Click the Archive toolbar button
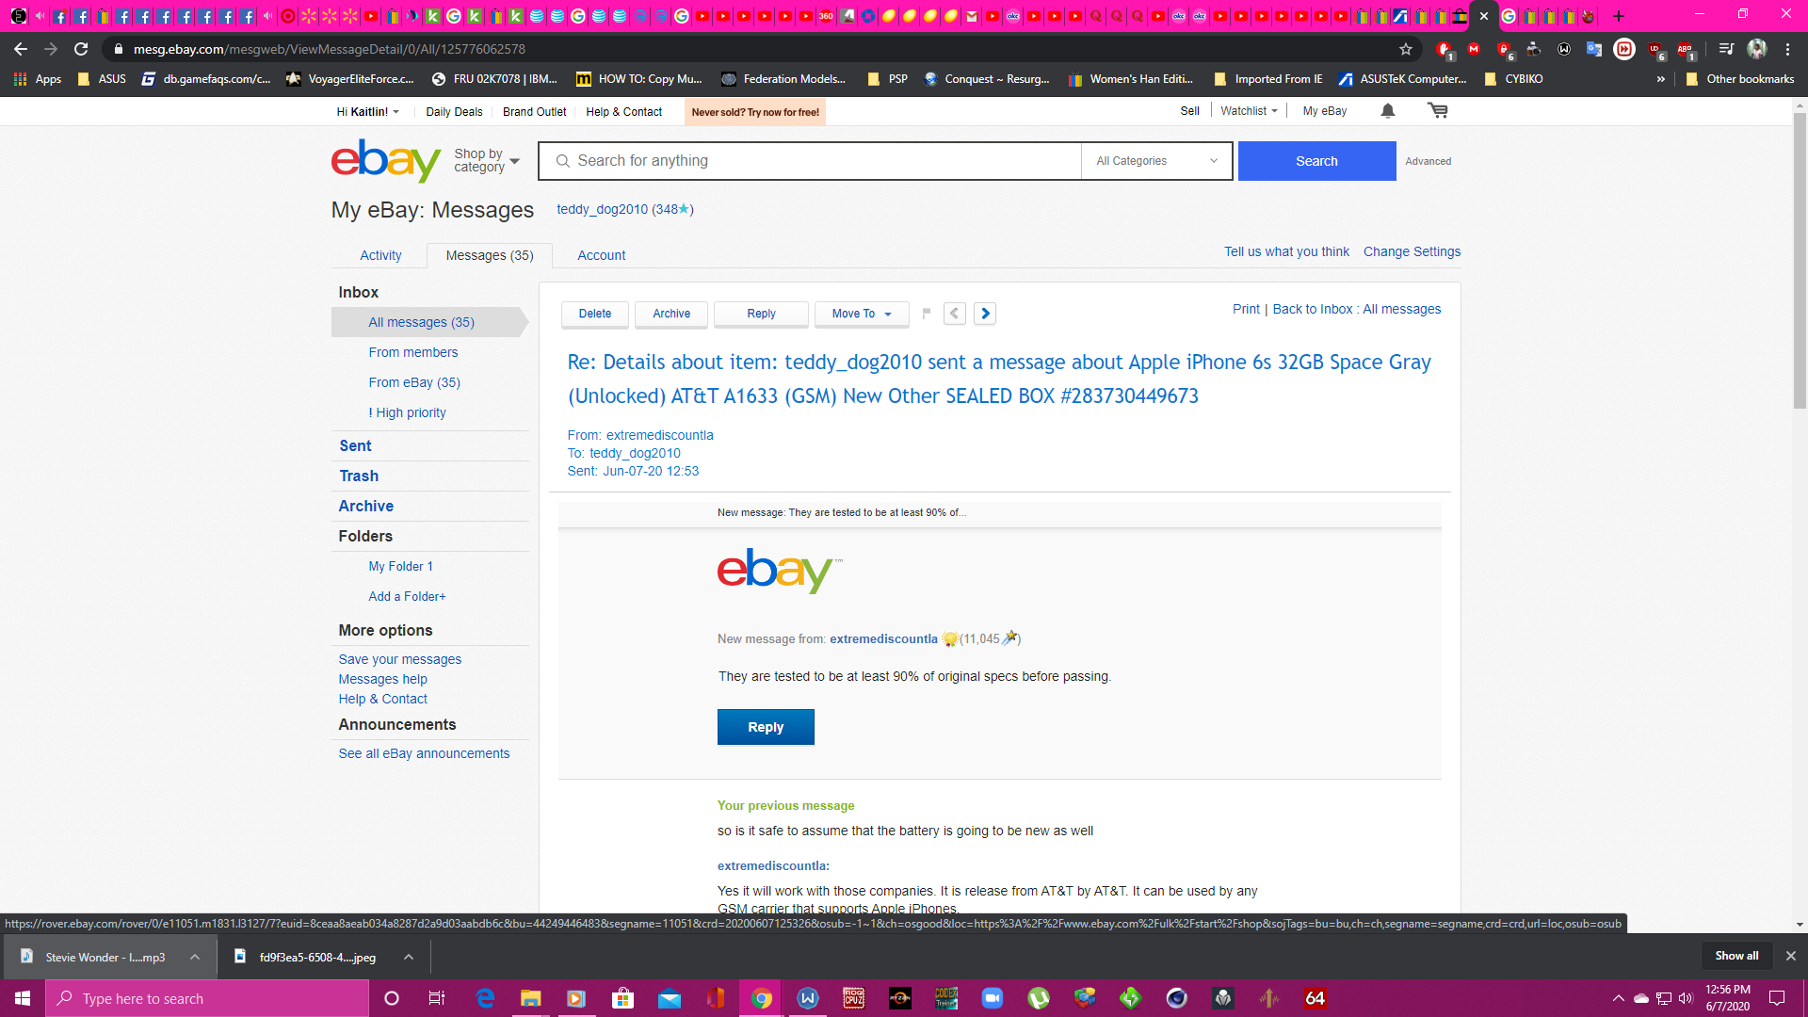The image size is (1808, 1017). (x=671, y=314)
